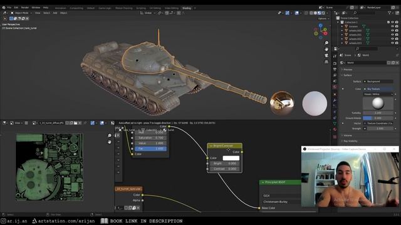Adjust the Ground Albedo slider

378,118
